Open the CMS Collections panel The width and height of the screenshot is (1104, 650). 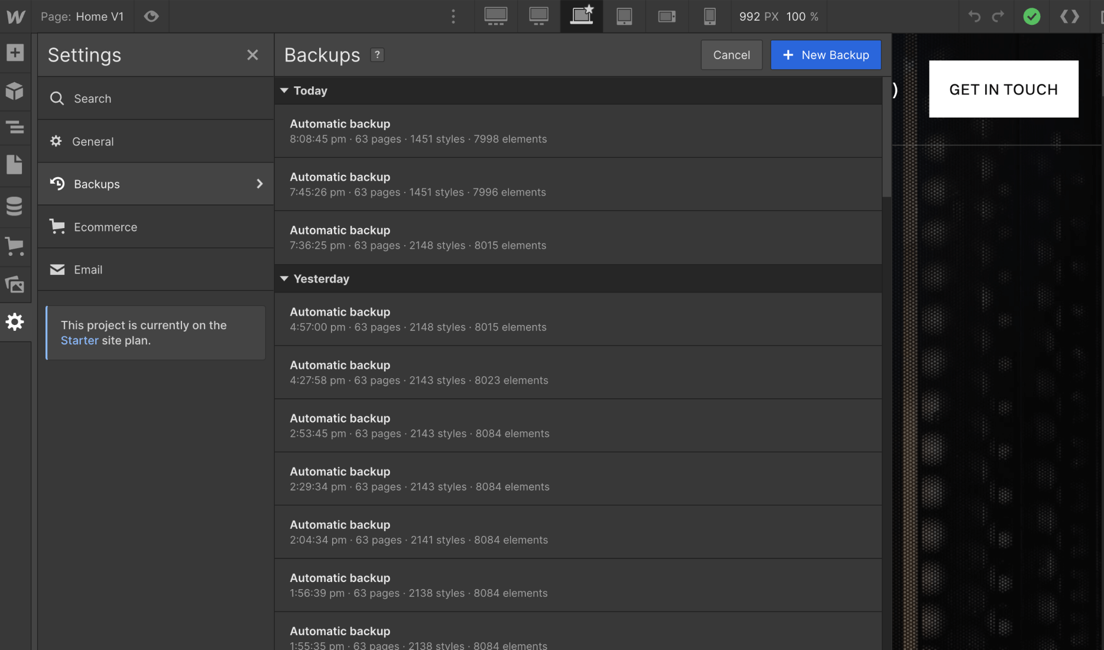[x=13, y=206]
